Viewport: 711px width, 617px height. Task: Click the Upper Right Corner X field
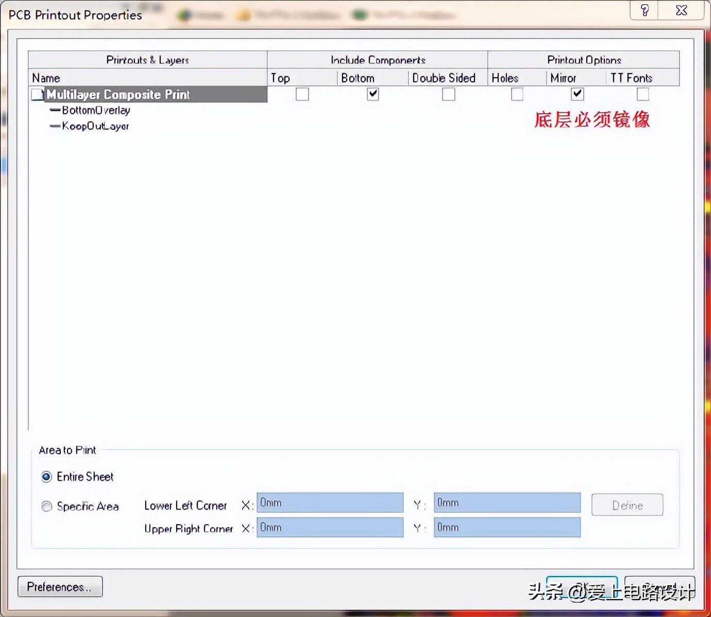(x=330, y=527)
